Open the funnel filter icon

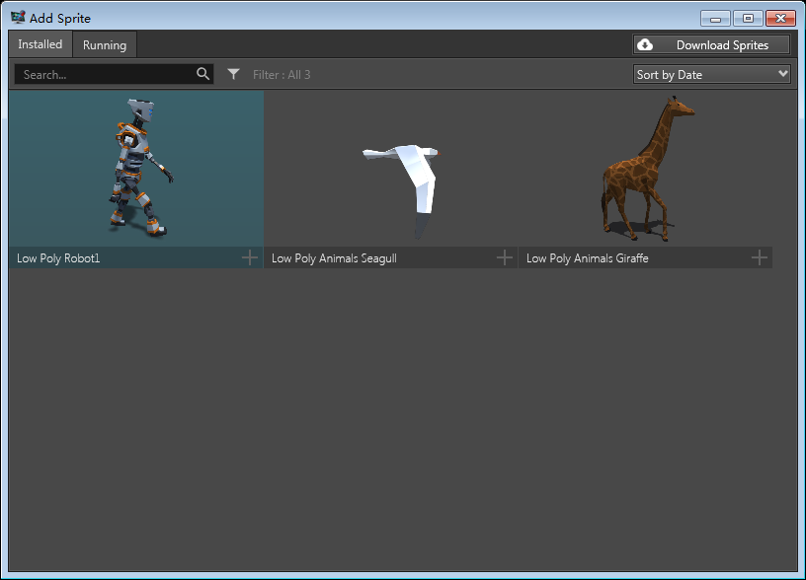(x=234, y=74)
